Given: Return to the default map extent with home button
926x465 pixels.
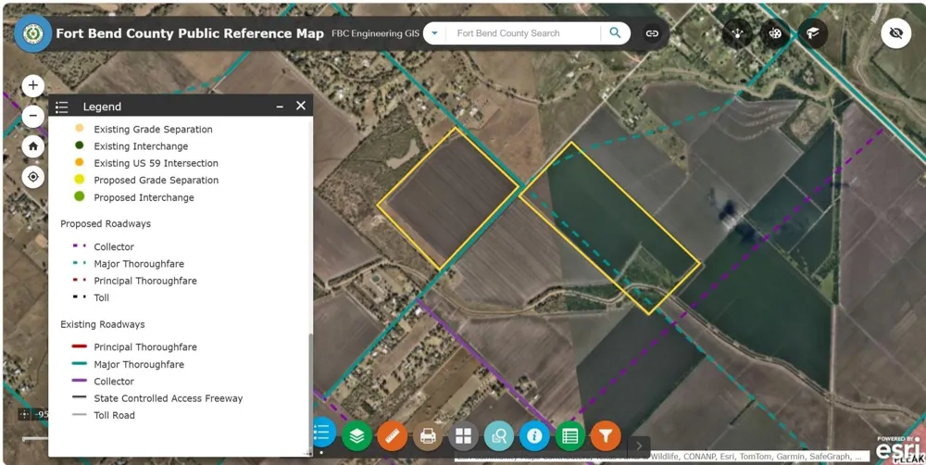Looking at the screenshot, I should (33, 146).
